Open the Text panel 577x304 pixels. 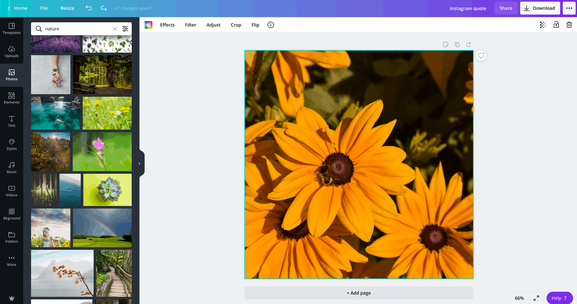pos(12,121)
